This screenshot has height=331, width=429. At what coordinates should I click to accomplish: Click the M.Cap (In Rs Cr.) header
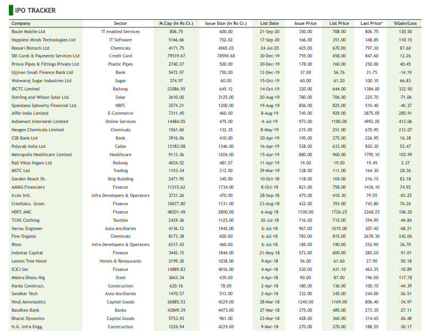pos(176,24)
